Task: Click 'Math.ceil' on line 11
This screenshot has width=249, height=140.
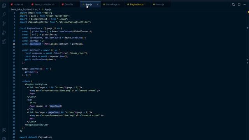Action: [x=50, y=44]
